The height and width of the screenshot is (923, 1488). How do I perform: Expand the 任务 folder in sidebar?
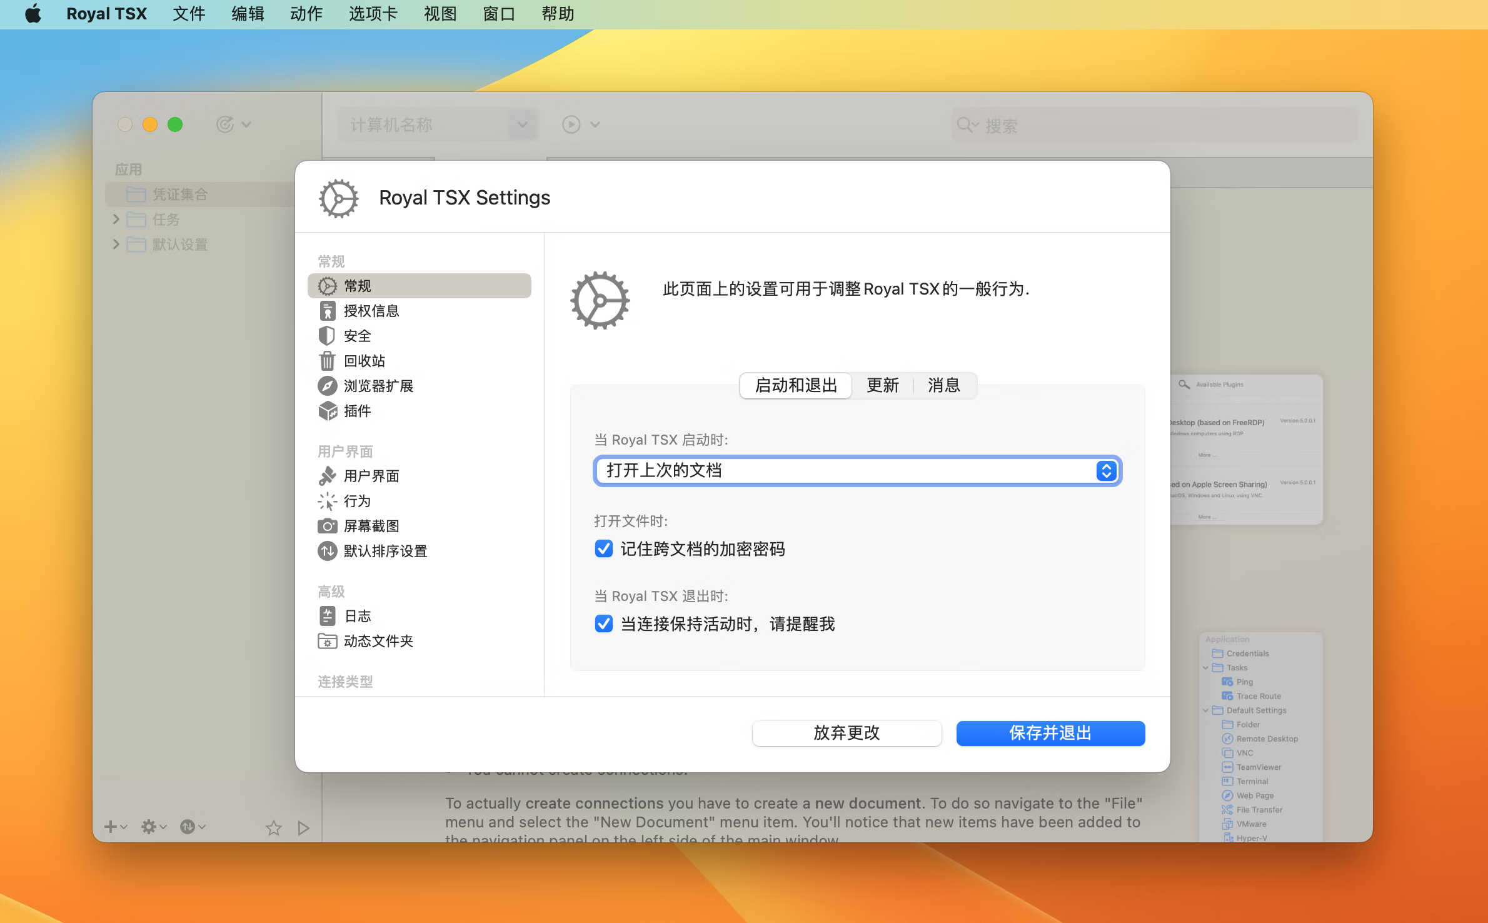pyautogui.click(x=116, y=219)
